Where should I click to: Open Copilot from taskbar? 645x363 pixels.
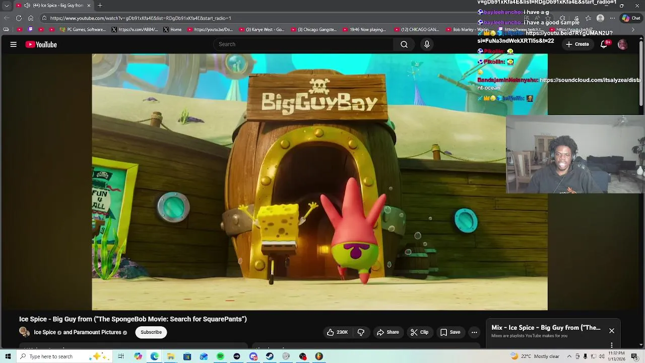(x=138, y=356)
